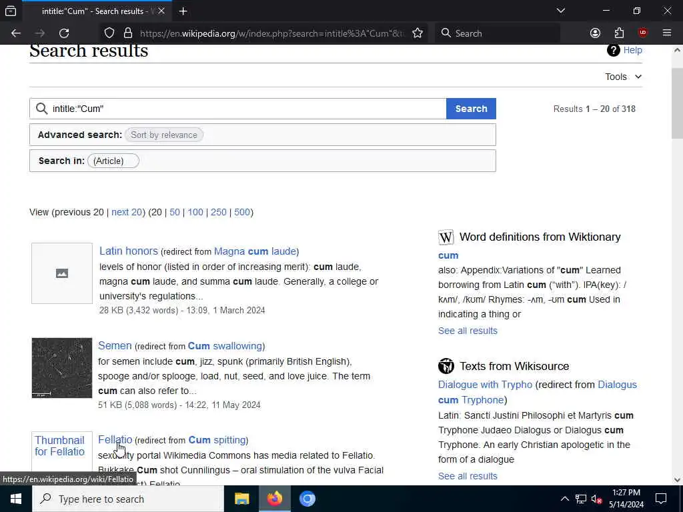Screen dimensions: 683x512
Task: Open the Cum swallowing redirect link
Action: pos(225,346)
